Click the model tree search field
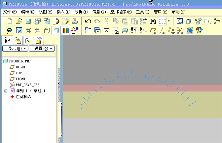The width and height of the screenshot is (222, 143). point(29,54)
